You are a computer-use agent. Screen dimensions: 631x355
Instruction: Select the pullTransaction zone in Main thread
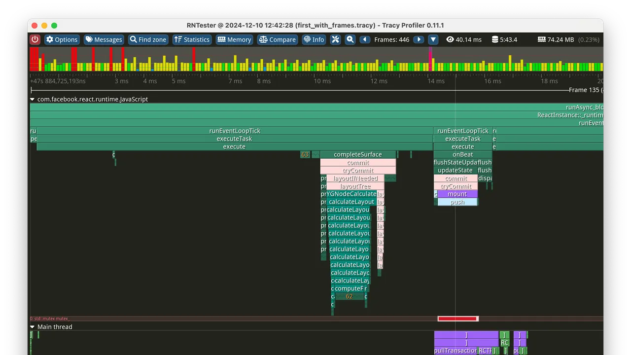point(456,351)
